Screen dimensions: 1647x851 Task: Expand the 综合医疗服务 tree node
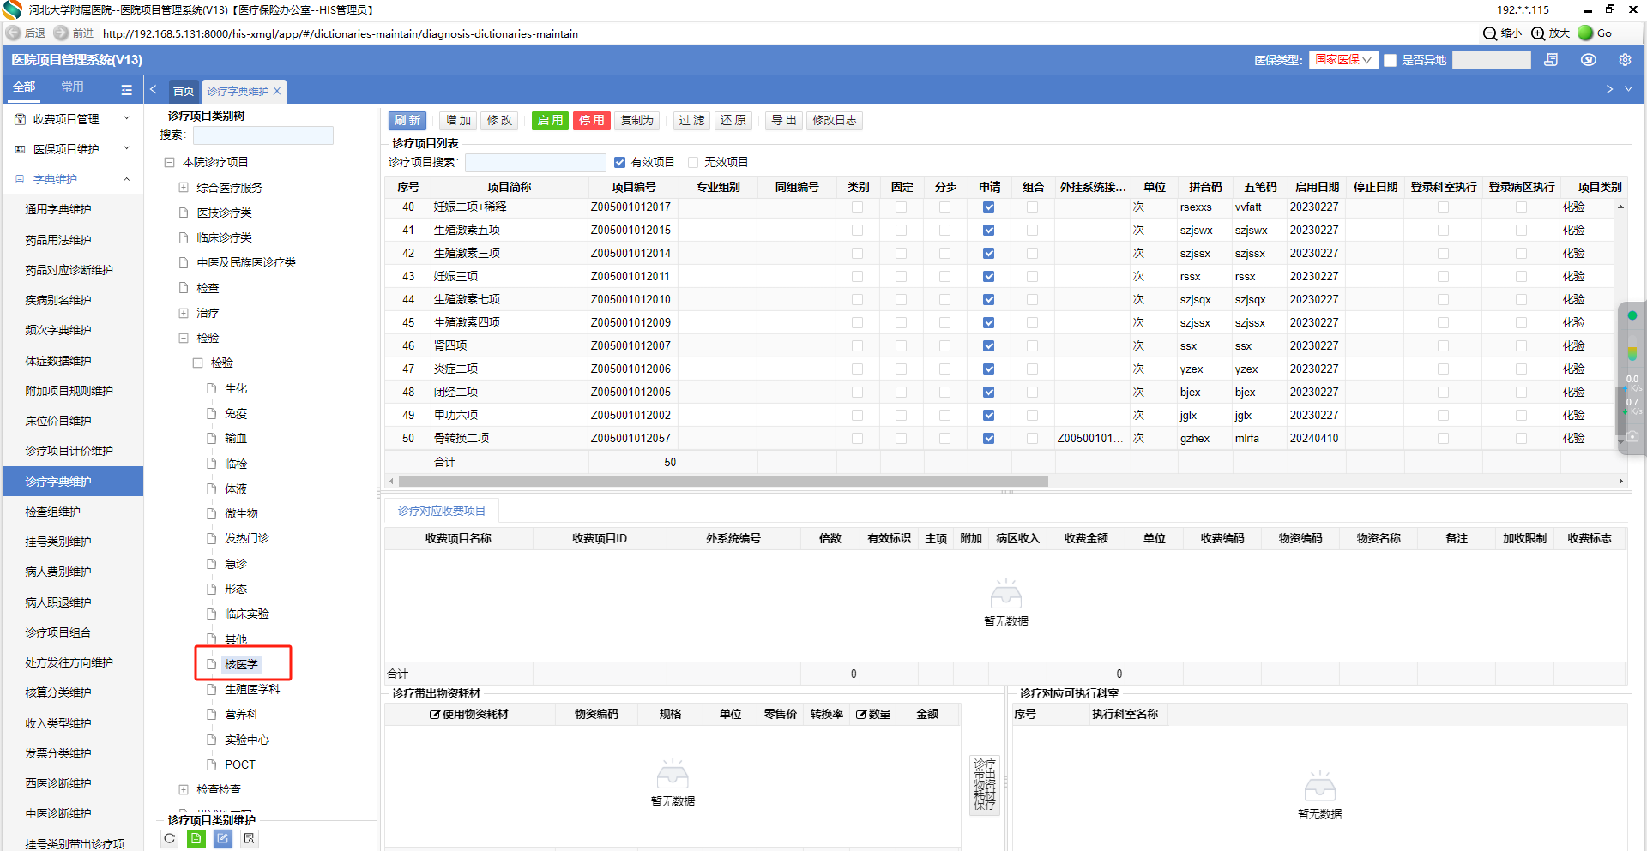[183, 188]
